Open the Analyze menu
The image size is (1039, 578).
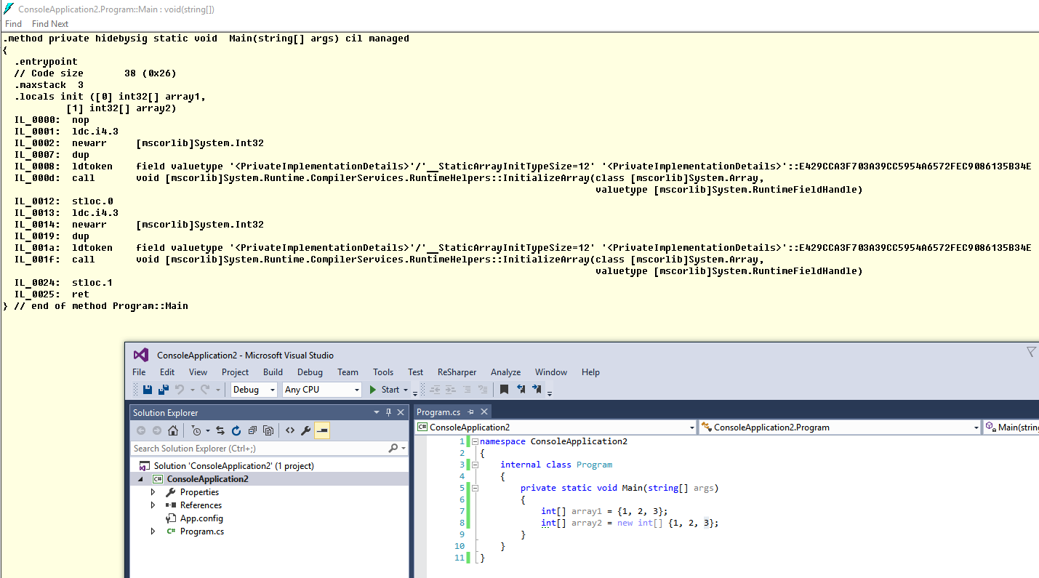505,372
